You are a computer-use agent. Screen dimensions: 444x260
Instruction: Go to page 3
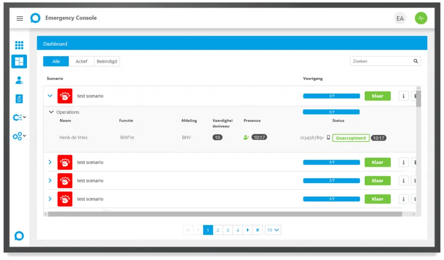tap(228, 230)
